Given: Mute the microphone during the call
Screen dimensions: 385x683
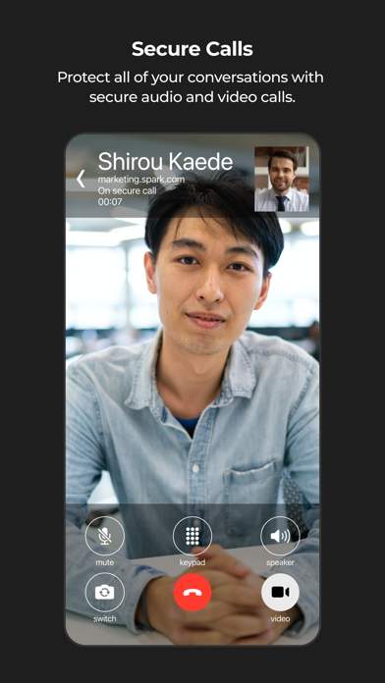Looking at the screenshot, I should 105,536.
